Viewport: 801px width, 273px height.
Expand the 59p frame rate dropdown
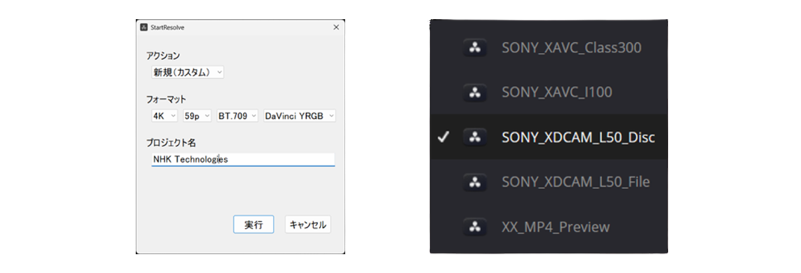tap(197, 116)
